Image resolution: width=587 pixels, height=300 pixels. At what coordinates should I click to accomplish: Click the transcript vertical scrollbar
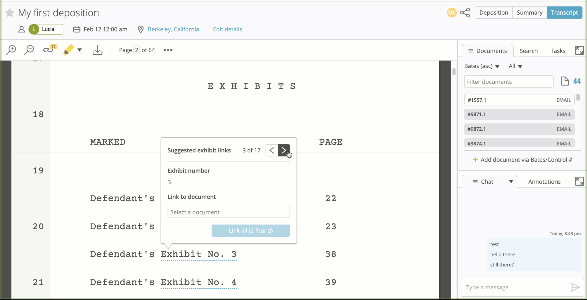tap(454, 71)
